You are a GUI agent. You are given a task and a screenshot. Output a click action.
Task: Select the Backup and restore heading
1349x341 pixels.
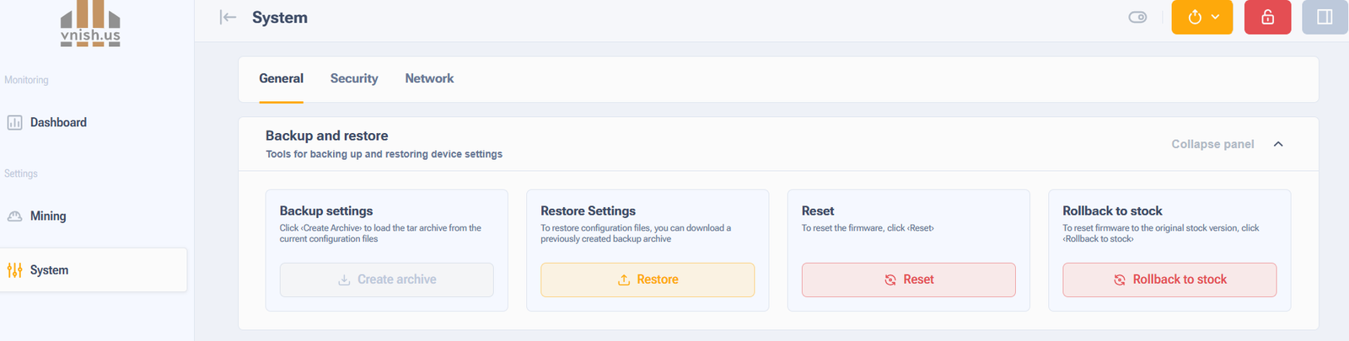pos(327,136)
